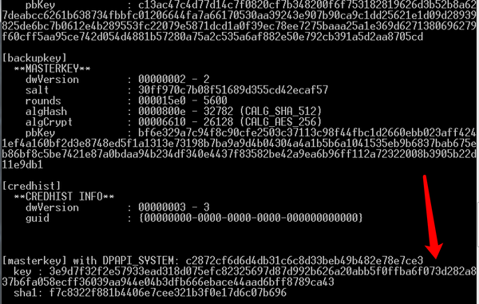The width and height of the screenshot is (479, 304).
Task: Click the rounds value 000015e0 - 5600
Action: 183,101
